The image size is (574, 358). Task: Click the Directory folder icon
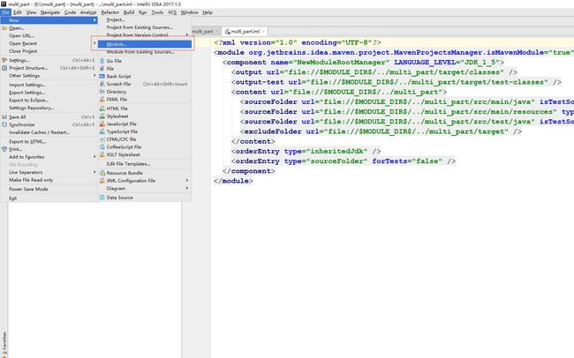(102, 92)
